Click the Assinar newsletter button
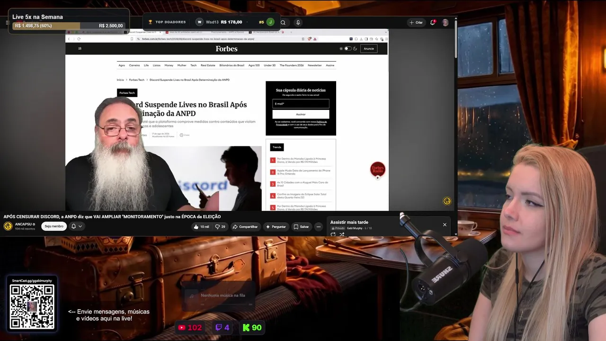This screenshot has height=341, width=606. tap(301, 114)
